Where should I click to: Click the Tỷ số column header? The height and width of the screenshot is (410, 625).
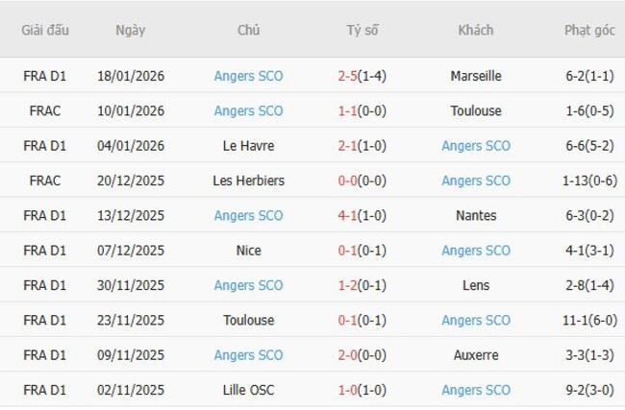[362, 30]
